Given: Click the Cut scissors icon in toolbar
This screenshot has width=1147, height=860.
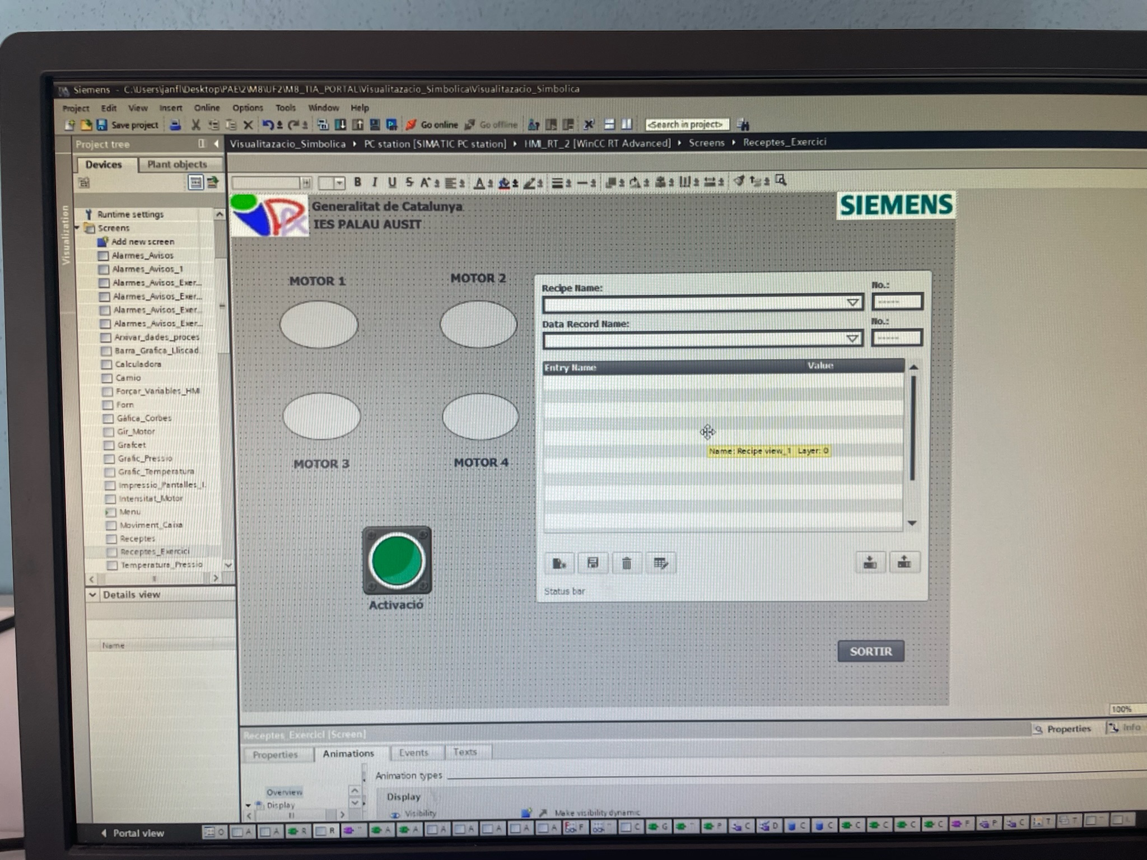Looking at the screenshot, I should 195,125.
